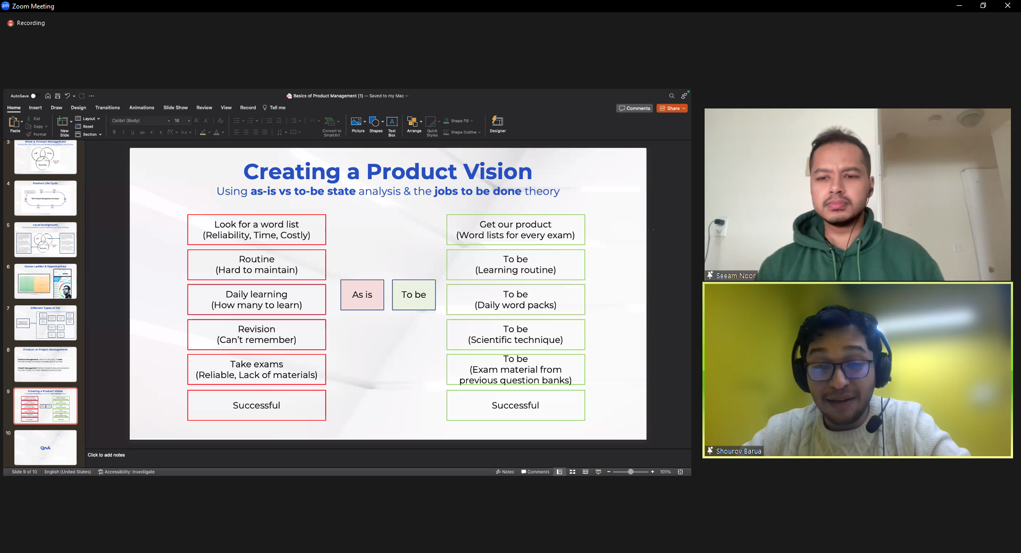Open the Transitions tab
Viewport: 1021px width, 553px height.
tap(107, 108)
